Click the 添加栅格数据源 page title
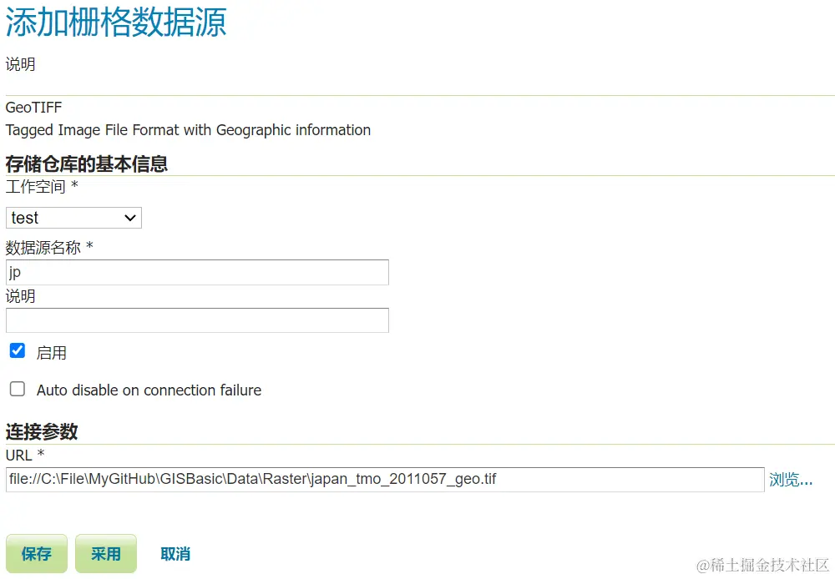The height and width of the screenshot is (579, 835). 115,25
